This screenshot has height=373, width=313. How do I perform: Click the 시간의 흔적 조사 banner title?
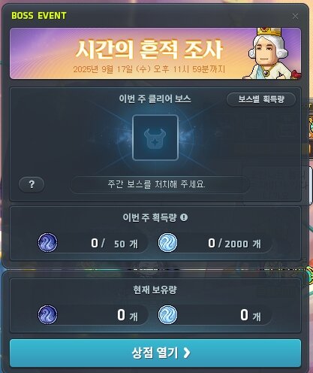coord(149,49)
